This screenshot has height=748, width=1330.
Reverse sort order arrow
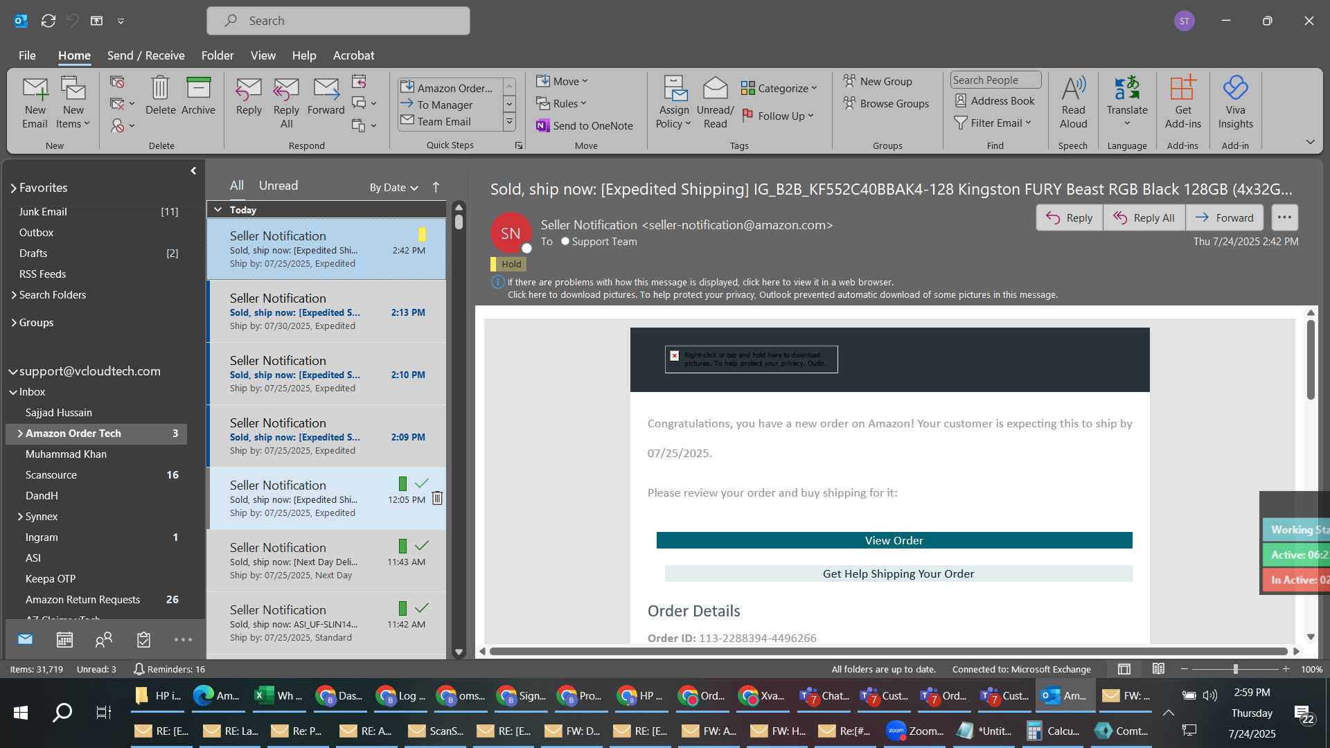[436, 187]
